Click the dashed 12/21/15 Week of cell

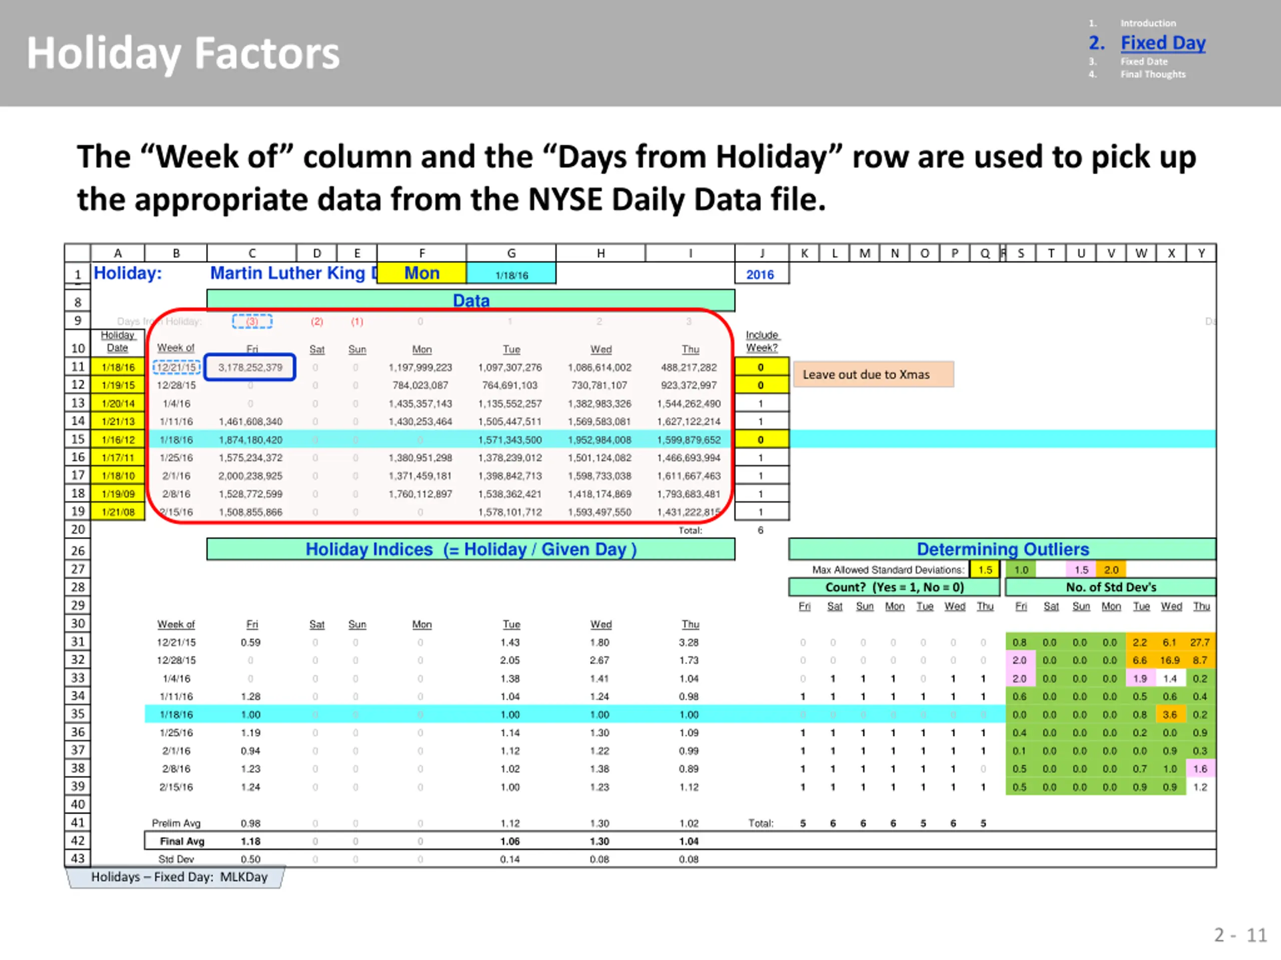pos(177,367)
